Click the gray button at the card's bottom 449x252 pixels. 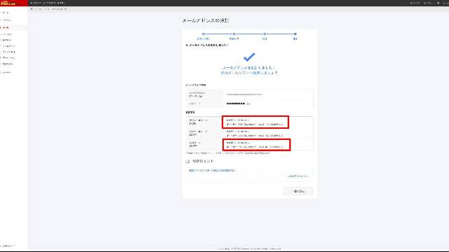(x=298, y=191)
